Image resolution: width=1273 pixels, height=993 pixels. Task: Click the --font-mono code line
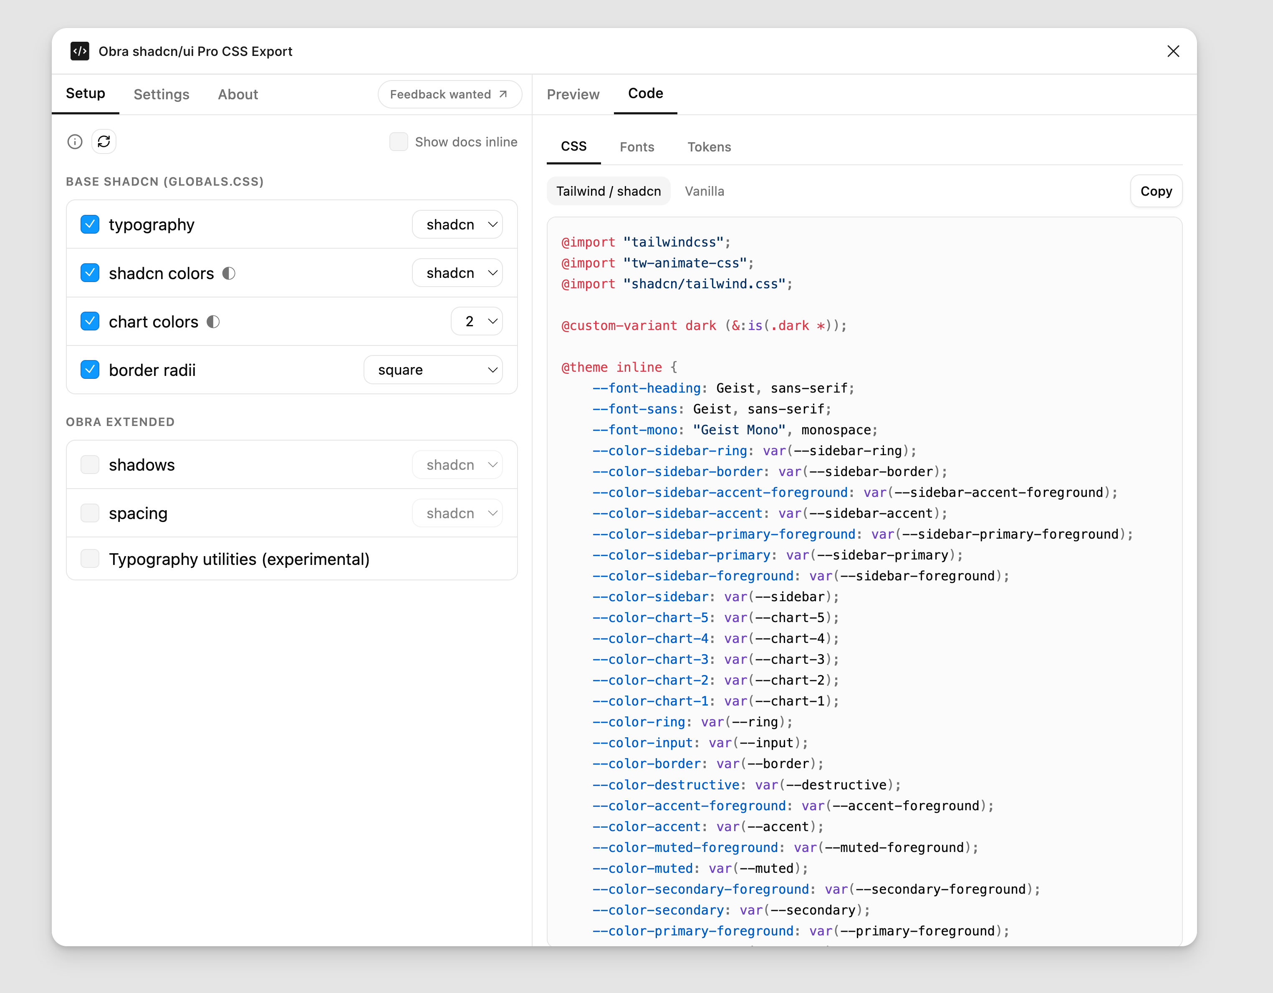coord(735,430)
